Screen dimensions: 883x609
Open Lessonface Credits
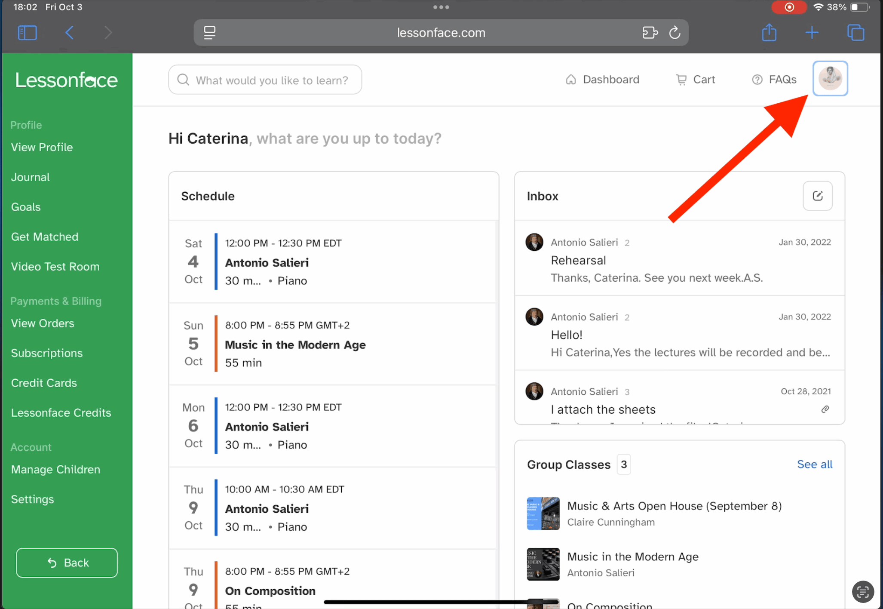(x=61, y=413)
